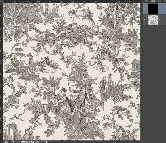Image resolution: width=166 pixels, height=143 pixels.
Task: Click the document size info 34.3M/34.3M
Action: tap(30, 142)
